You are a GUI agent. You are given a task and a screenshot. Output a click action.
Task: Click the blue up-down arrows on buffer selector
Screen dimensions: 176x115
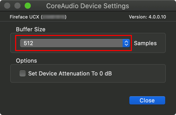pos(126,43)
